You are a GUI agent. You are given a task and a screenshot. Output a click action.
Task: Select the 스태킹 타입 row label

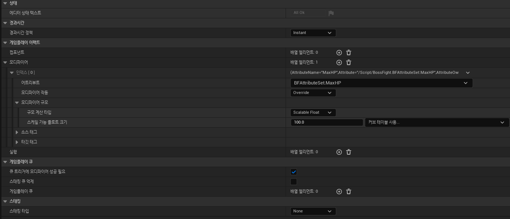point(19,211)
